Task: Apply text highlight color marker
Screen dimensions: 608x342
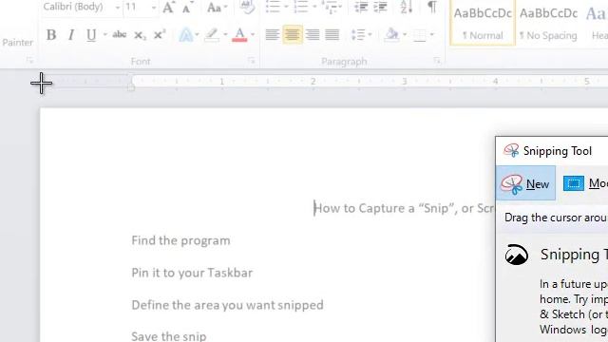Action: [x=212, y=35]
